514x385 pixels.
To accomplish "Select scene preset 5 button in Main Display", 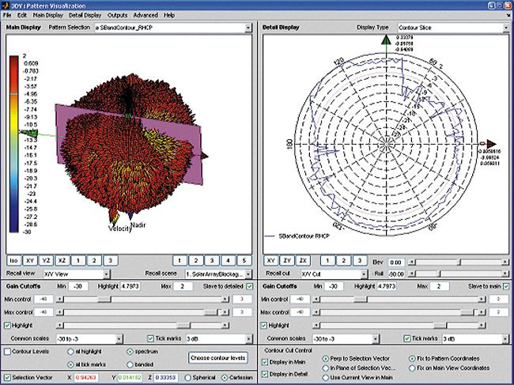I will (x=244, y=259).
